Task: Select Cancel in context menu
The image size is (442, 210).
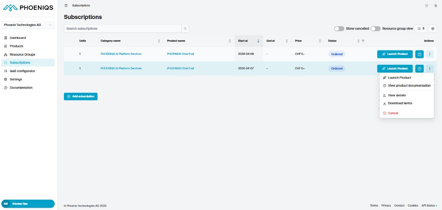Action: [x=407, y=113]
